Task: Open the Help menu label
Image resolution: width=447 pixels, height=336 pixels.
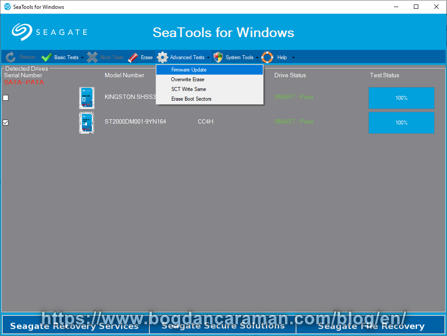Action: pos(282,57)
